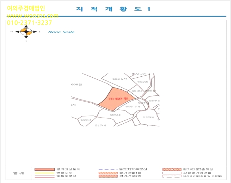231x183 pixels.
Task: Click the legend text '계획도로선'
Action: (66, 176)
